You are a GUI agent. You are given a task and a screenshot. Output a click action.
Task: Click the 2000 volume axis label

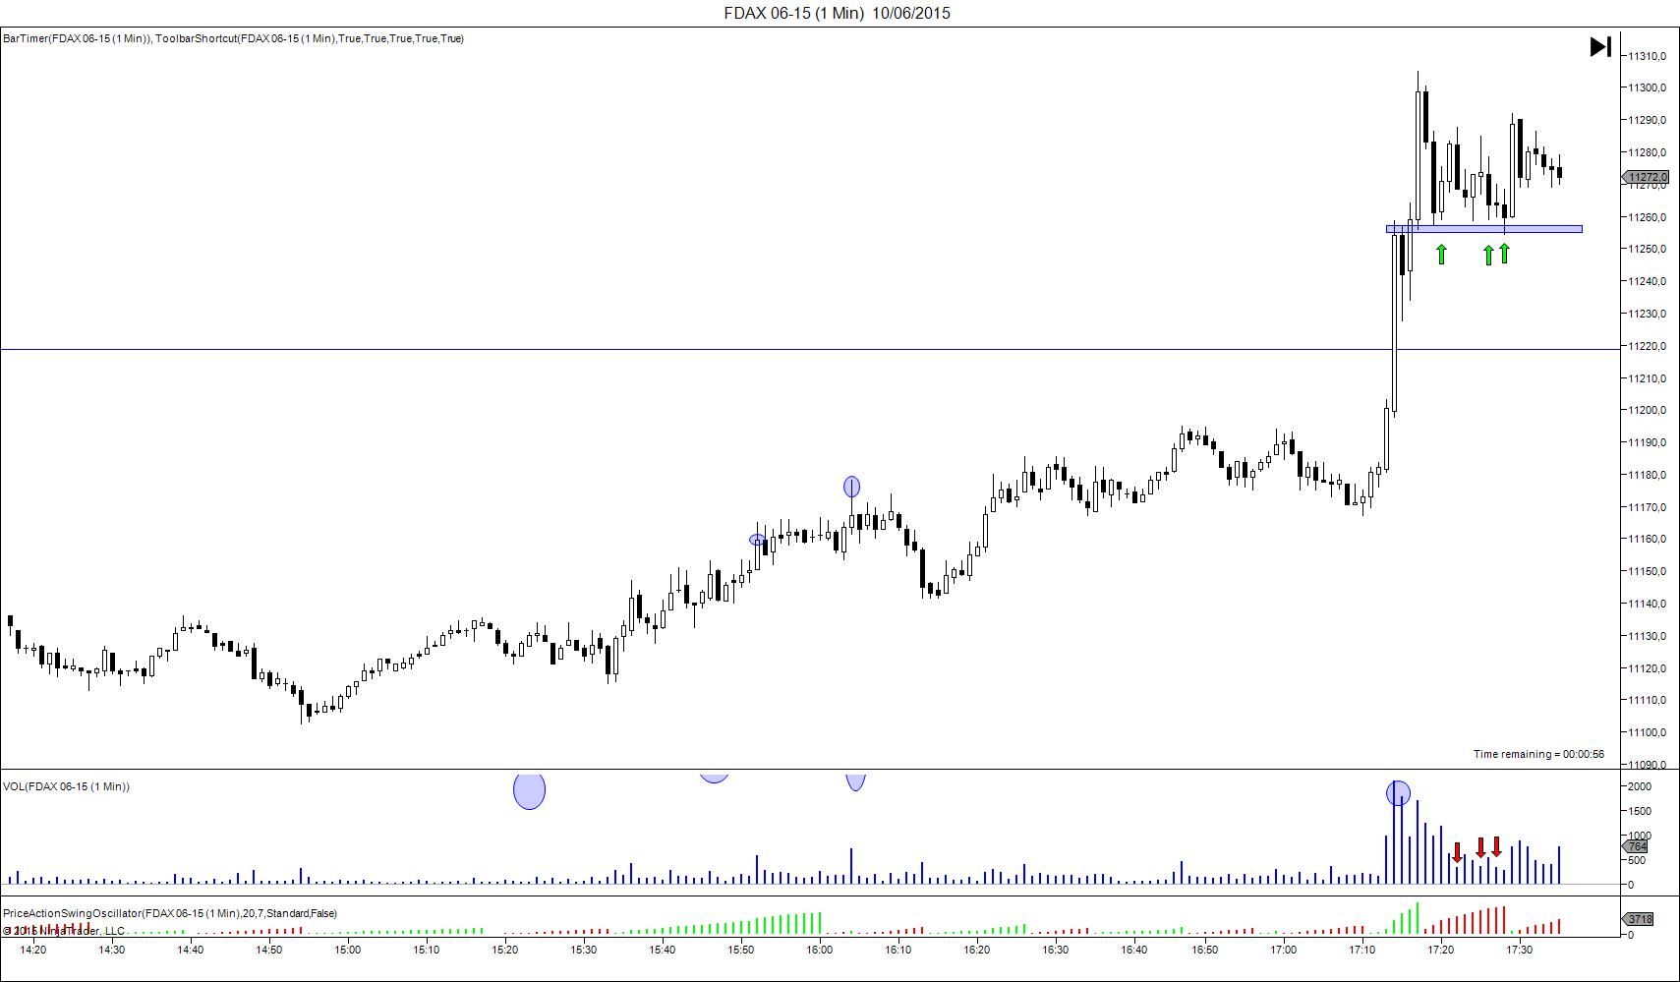(x=1640, y=786)
